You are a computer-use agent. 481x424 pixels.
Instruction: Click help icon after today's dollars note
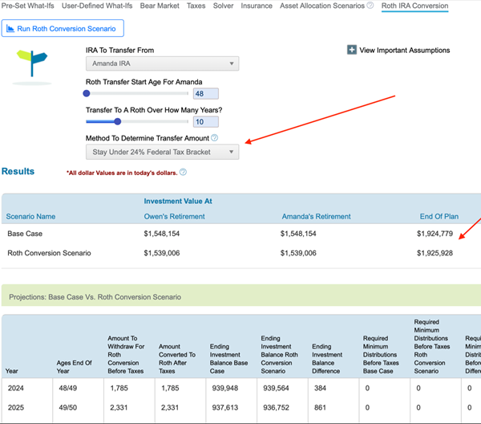coord(183,172)
